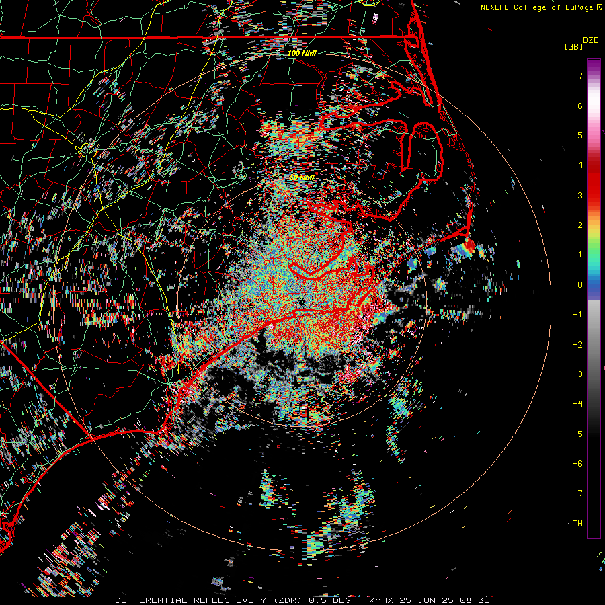Click the vertical ZDR color scale bar

594,298
